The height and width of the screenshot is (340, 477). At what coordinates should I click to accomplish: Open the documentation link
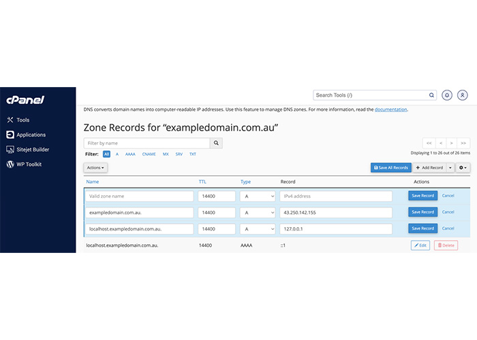point(390,109)
